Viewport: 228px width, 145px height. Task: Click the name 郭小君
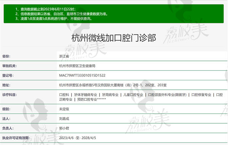[x=64, y=128]
